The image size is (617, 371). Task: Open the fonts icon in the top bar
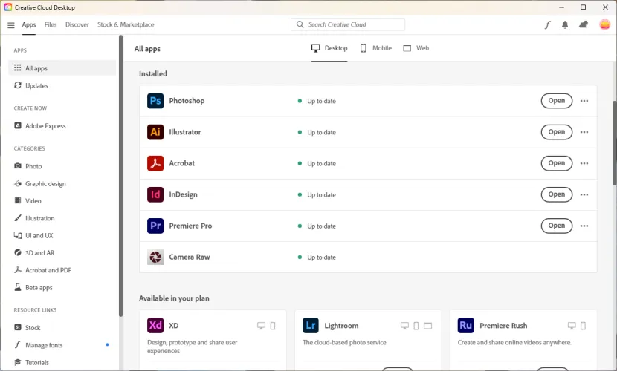click(x=548, y=24)
